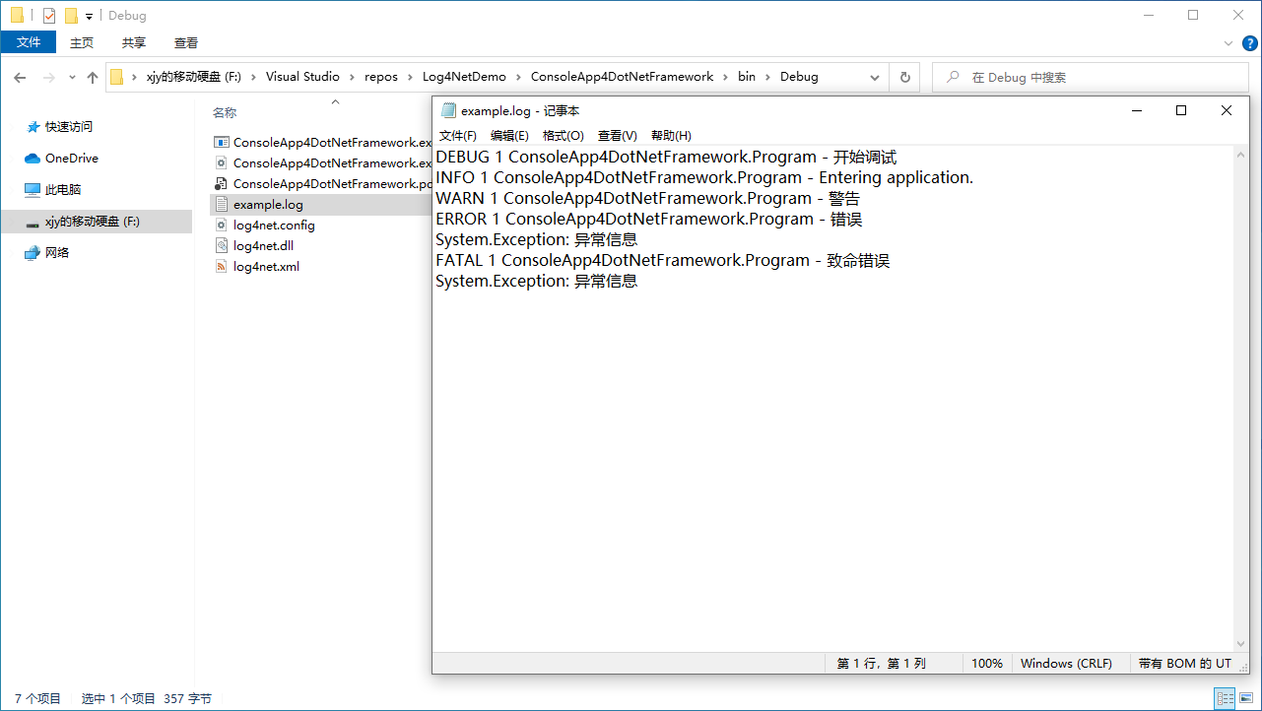1262x711 pixels.
Task: Click the Properties icon in Explorer quick access toolbar
Action: 49,16
